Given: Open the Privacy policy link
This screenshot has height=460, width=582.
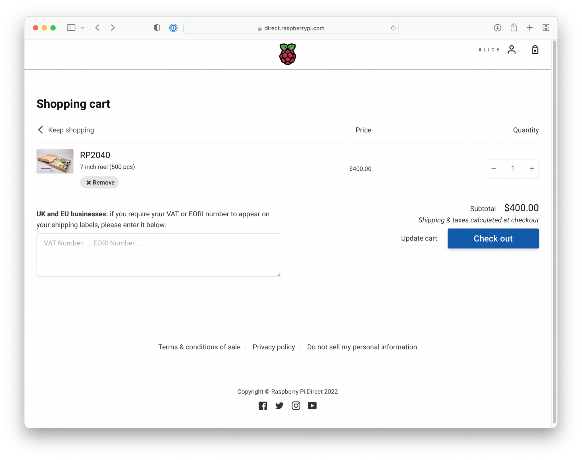Looking at the screenshot, I should click(274, 347).
